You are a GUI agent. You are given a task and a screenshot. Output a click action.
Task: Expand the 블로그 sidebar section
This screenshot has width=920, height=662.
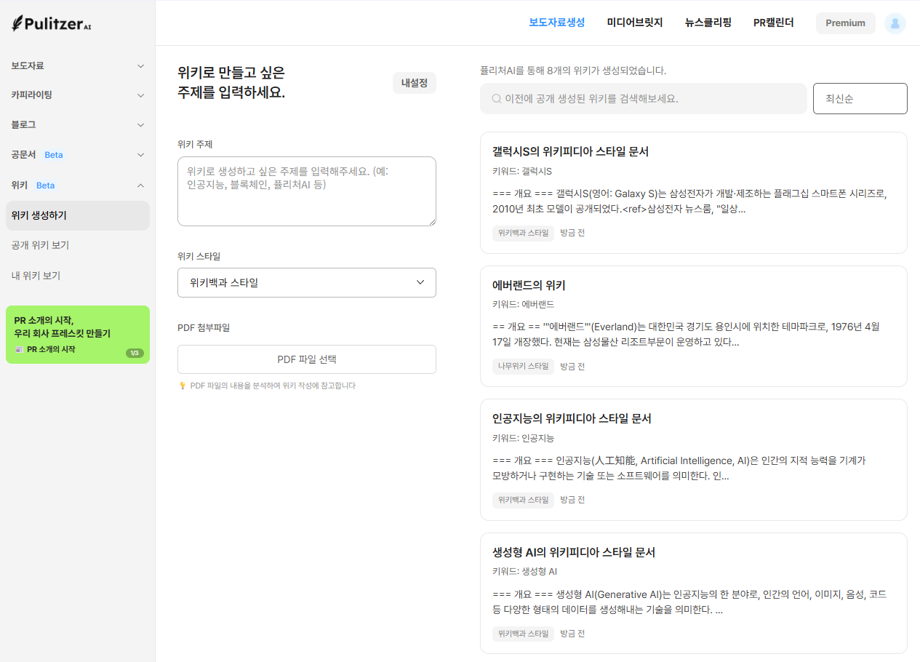[77, 124]
